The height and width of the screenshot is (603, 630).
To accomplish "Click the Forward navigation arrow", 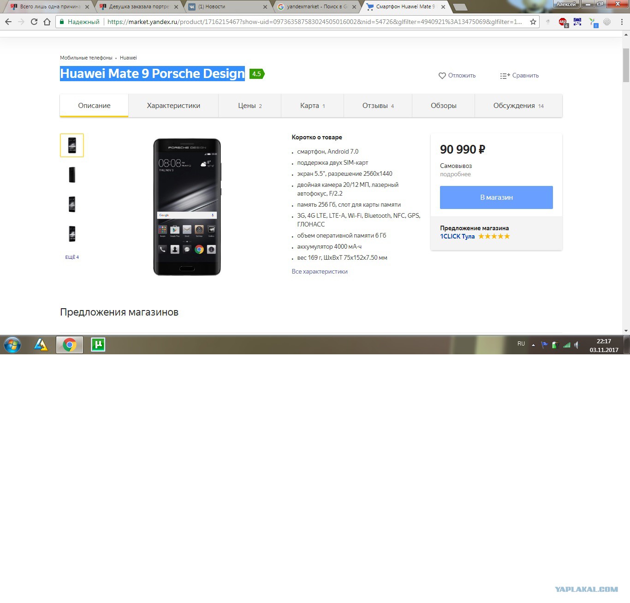I will coord(21,22).
